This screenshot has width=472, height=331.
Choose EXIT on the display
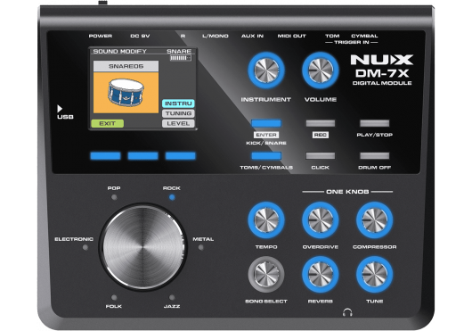(108, 123)
